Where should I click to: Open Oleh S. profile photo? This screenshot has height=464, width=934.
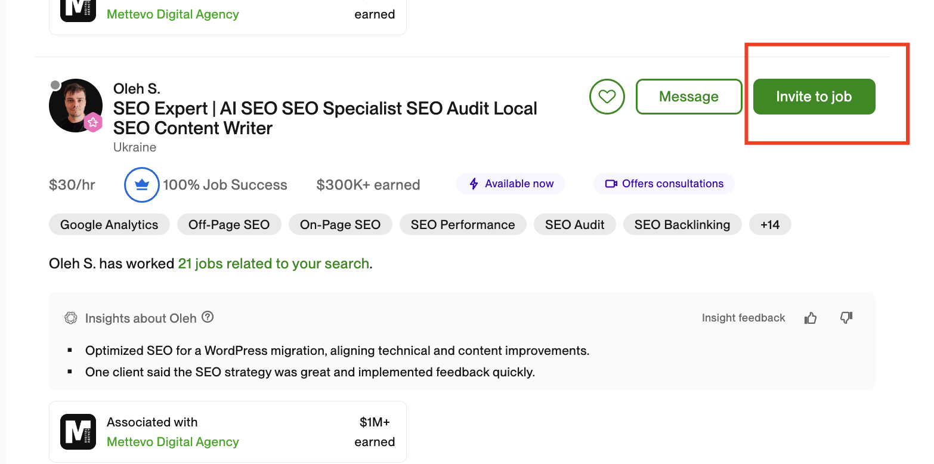pos(75,106)
